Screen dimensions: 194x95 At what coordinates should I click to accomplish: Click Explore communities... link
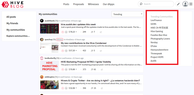18,36
